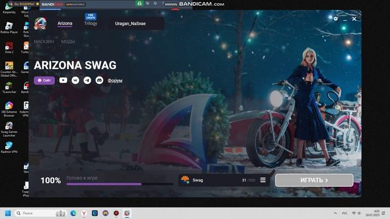Click the purple Сайт button

pyautogui.click(x=44, y=80)
